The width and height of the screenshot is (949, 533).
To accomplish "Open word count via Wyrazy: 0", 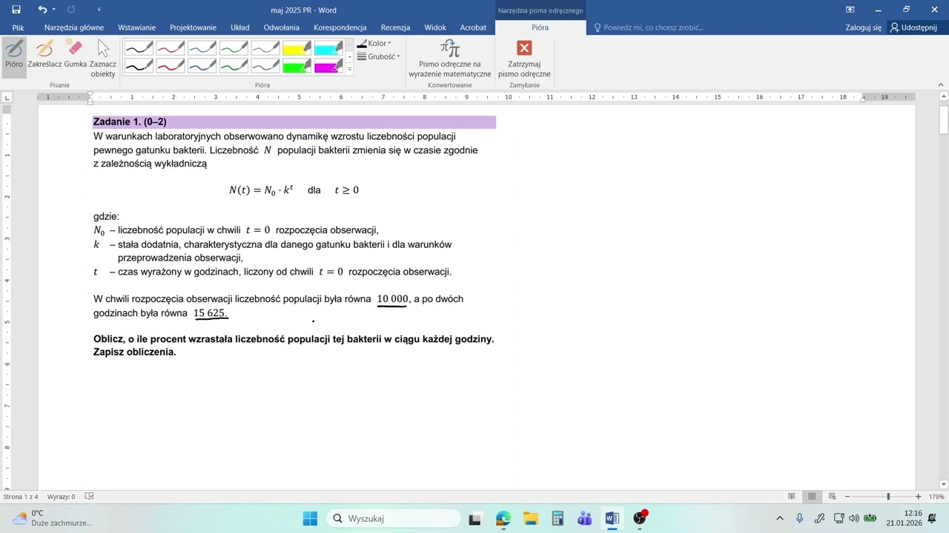I will 62,497.
